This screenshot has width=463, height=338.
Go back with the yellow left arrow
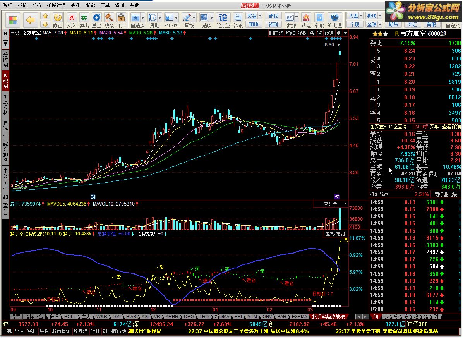[x=31, y=20]
